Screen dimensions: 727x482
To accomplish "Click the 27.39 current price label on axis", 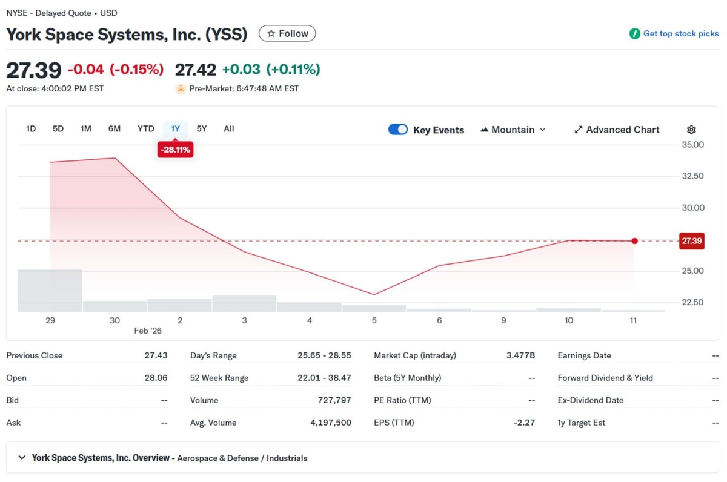I will tap(691, 241).
